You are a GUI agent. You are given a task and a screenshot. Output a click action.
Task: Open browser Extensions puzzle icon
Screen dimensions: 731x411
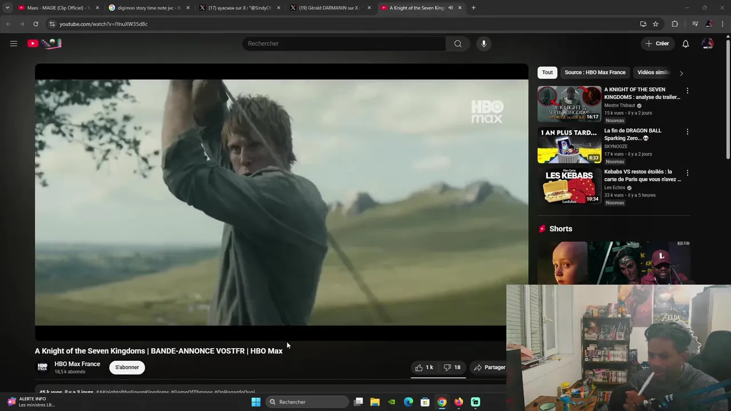pyautogui.click(x=674, y=24)
